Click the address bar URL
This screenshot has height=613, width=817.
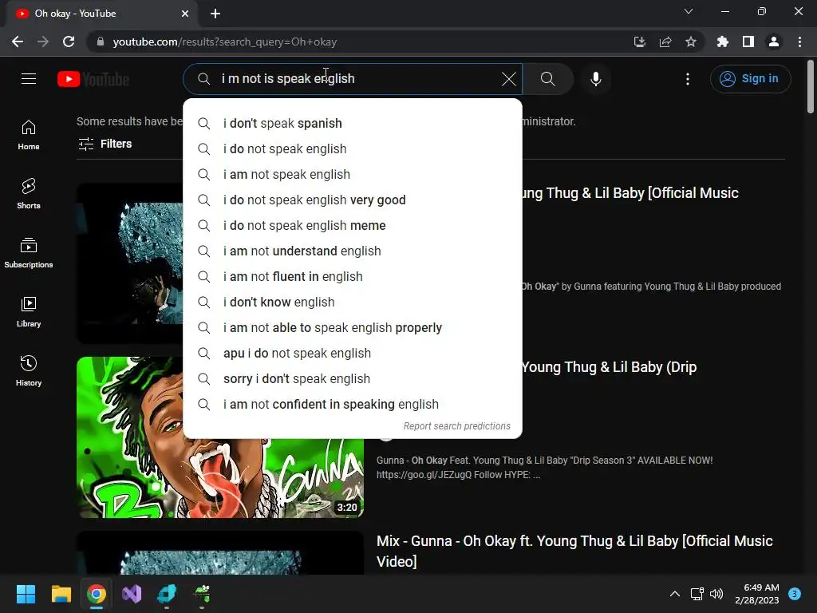click(x=224, y=42)
